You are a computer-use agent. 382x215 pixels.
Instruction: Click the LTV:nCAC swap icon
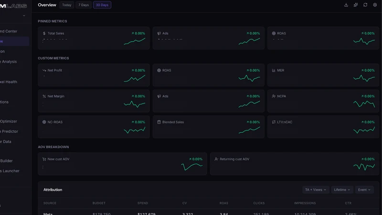coord(274,122)
